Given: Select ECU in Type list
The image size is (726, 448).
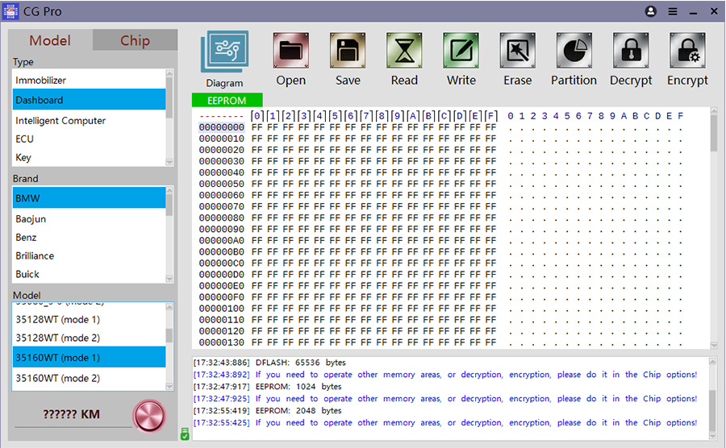Looking at the screenshot, I should click(x=89, y=139).
